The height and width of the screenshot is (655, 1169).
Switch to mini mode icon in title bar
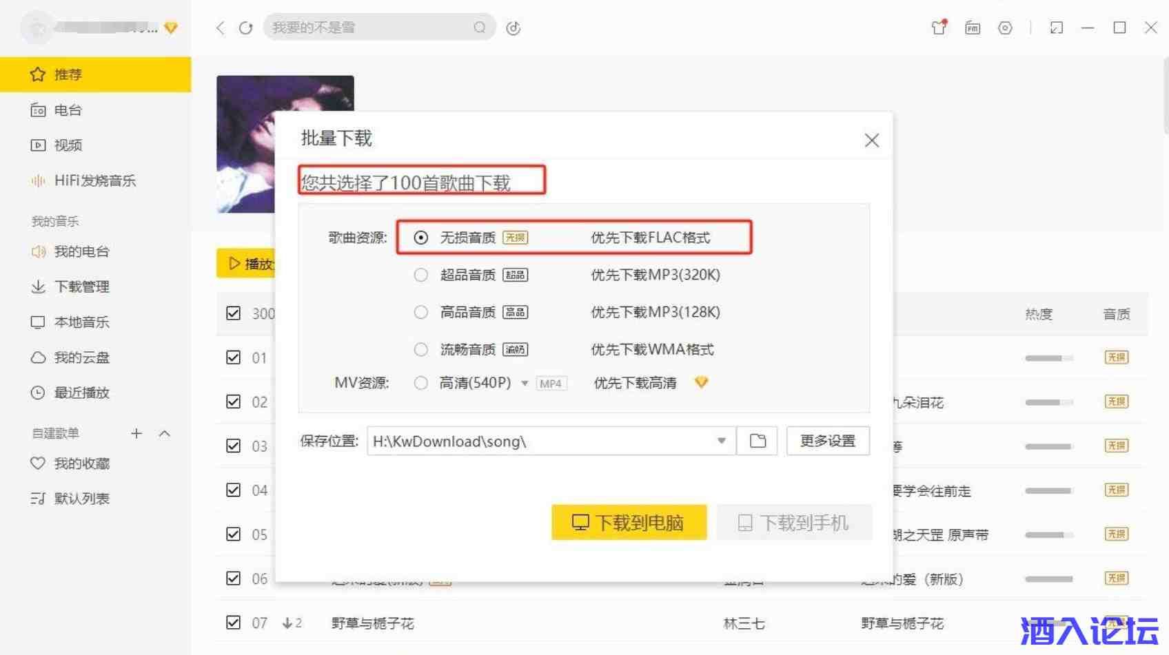(x=1056, y=28)
